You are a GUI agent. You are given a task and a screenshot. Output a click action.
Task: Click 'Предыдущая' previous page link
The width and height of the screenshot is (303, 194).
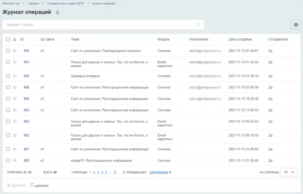136,172
